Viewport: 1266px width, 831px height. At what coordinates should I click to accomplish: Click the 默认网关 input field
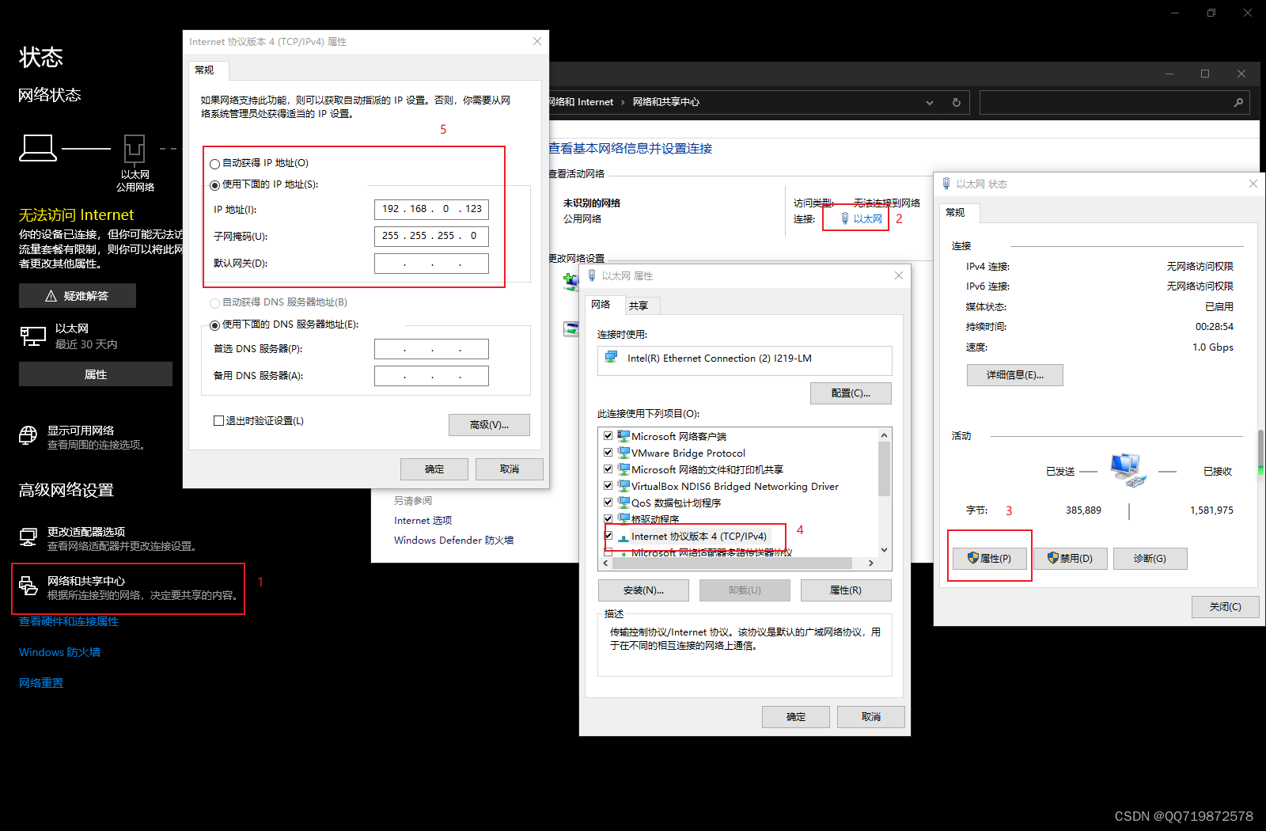(x=431, y=264)
